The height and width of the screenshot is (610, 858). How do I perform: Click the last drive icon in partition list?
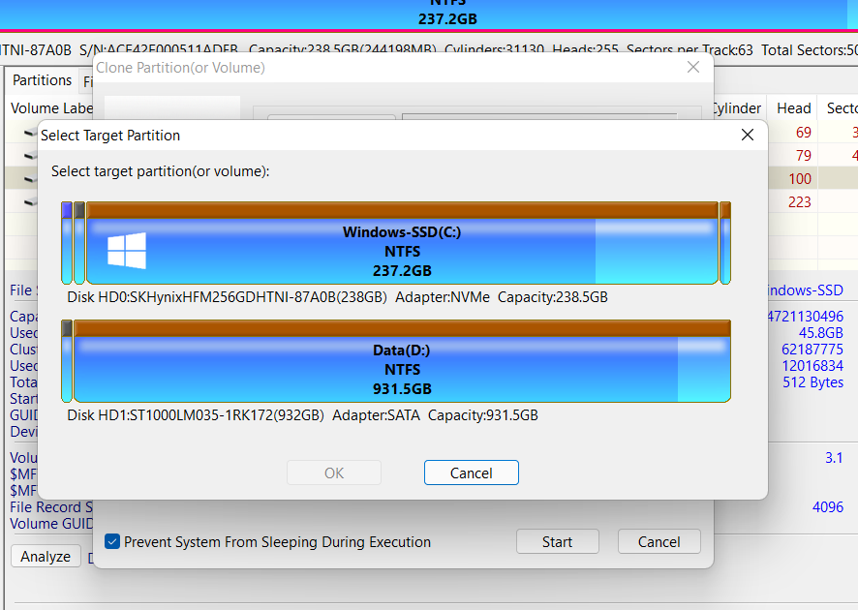point(29,201)
